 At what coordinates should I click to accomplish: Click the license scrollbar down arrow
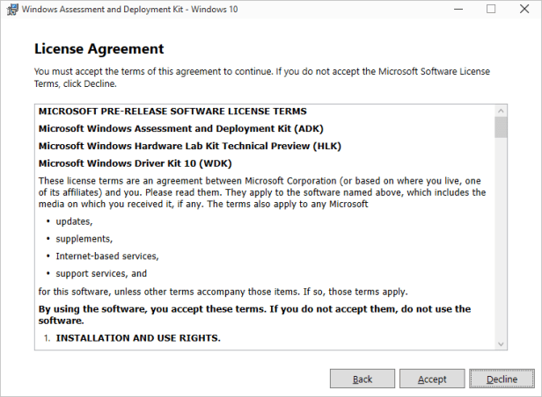[x=501, y=343]
